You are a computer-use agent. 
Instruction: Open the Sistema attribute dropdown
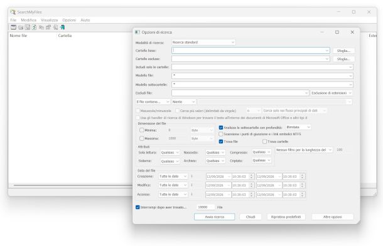170,161
